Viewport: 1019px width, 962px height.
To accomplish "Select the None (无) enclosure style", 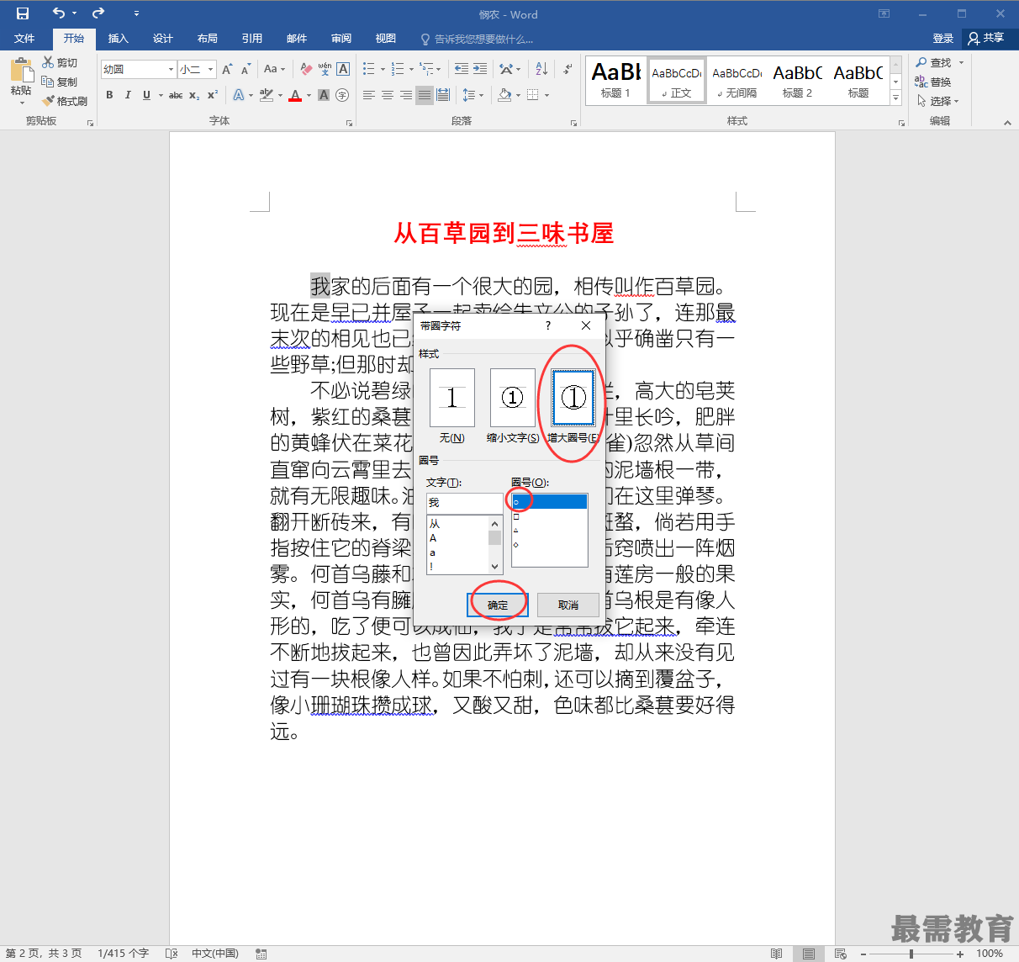I will point(452,398).
